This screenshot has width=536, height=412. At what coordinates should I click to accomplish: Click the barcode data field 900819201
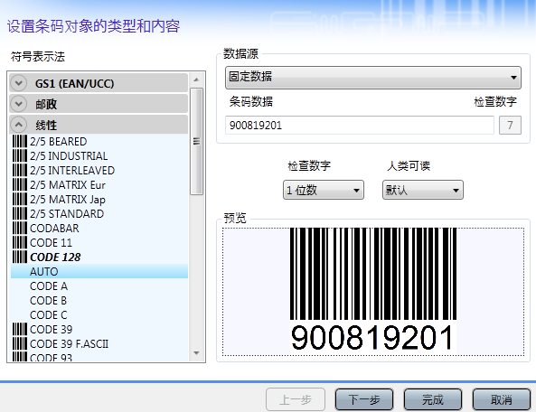pyautogui.click(x=359, y=125)
